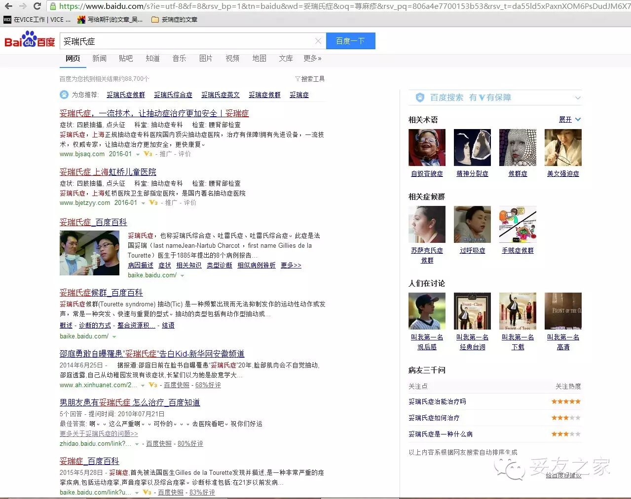Open suggested search 妥瑞氏症候群

coord(126,95)
